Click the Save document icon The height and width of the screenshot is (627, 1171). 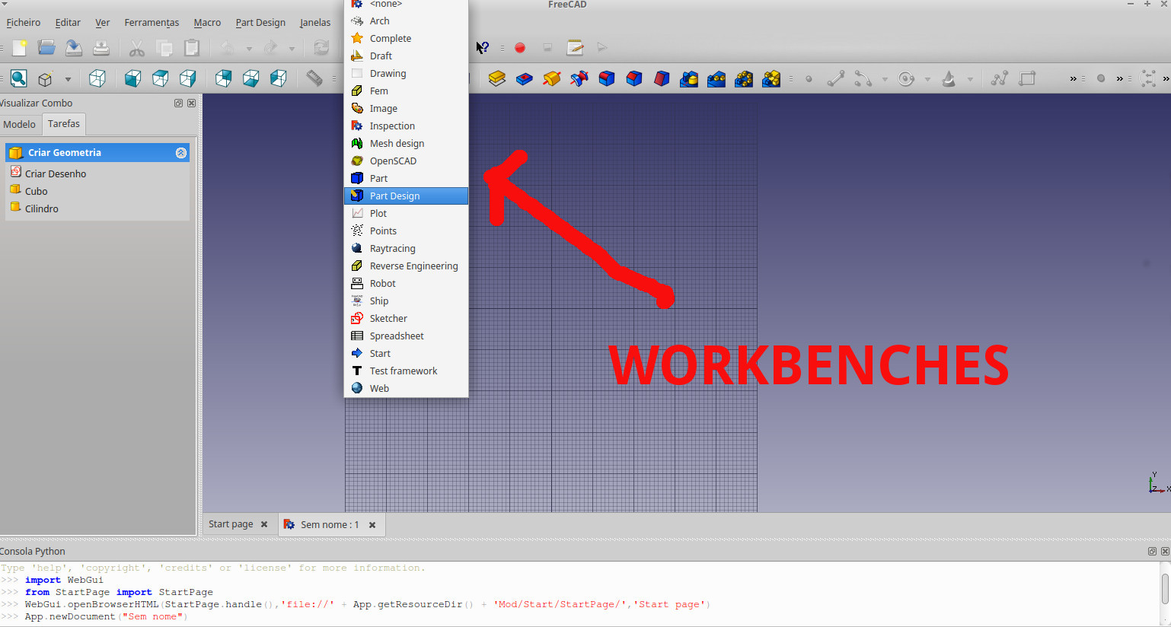pyautogui.click(x=74, y=48)
